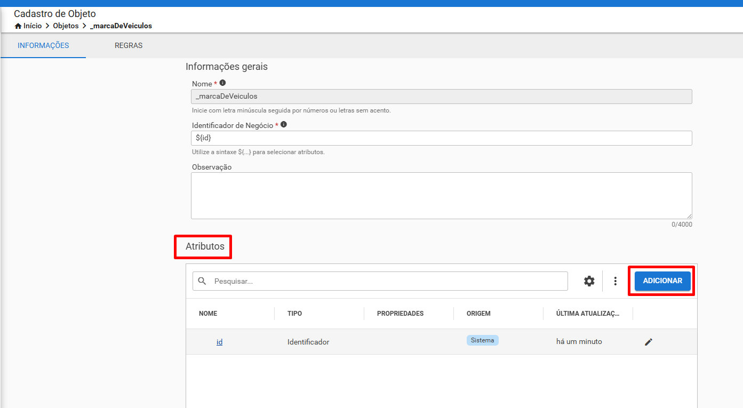Click the Cadastro de Objeto title
Screen dimensions: 743x408
pyautogui.click(x=55, y=14)
